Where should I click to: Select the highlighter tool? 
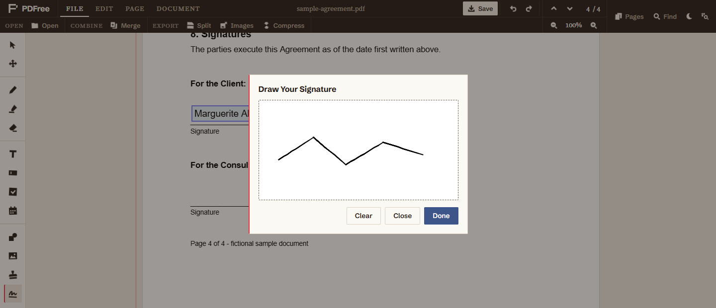click(13, 109)
